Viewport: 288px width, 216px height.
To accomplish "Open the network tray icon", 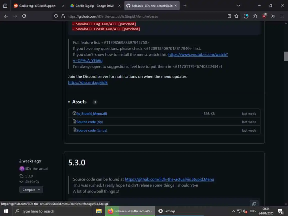I will point(239,211).
